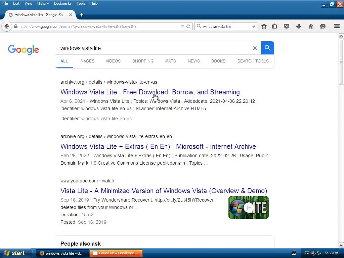Close the windows vista lite tab

(x=71, y=15)
